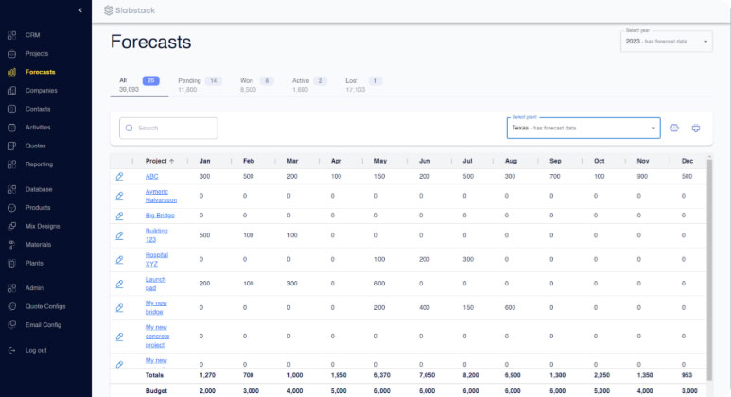Image resolution: width=731 pixels, height=397 pixels.
Task: Click the edit pencil for Hospital XYZ
Action: (x=119, y=259)
